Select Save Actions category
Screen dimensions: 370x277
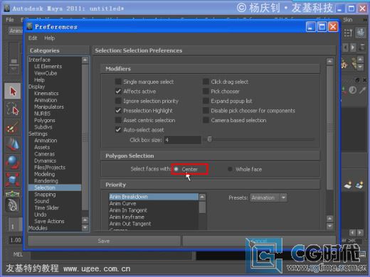[x=49, y=221]
